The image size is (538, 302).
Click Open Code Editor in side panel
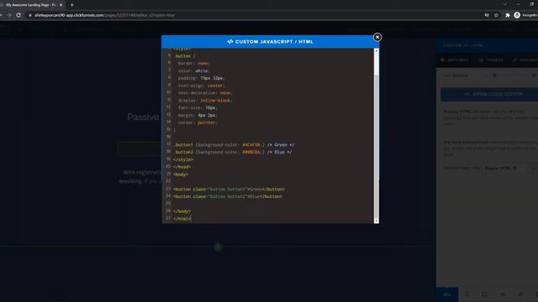[x=489, y=94]
